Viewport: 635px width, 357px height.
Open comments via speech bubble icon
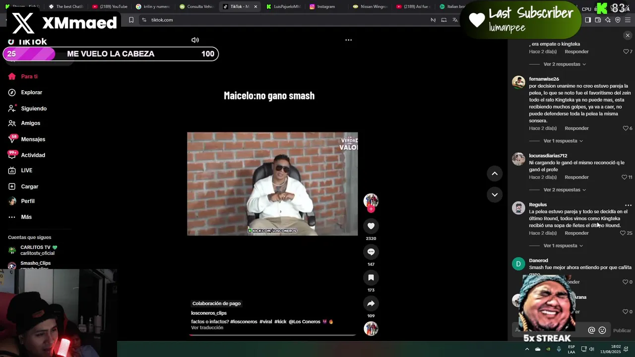[x=371, y=252]
